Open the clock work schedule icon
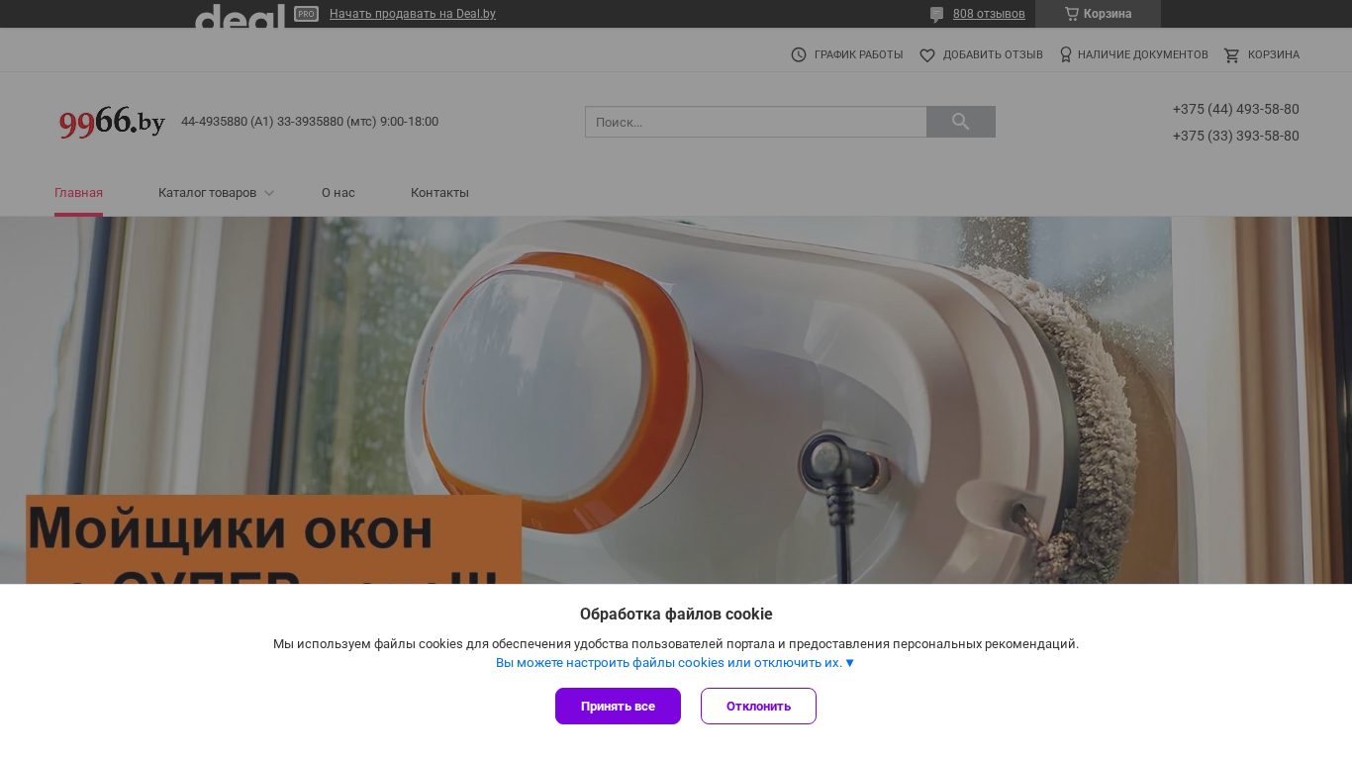The width and height of the screenshot is (1352, 760). click(x=799, y=54)
